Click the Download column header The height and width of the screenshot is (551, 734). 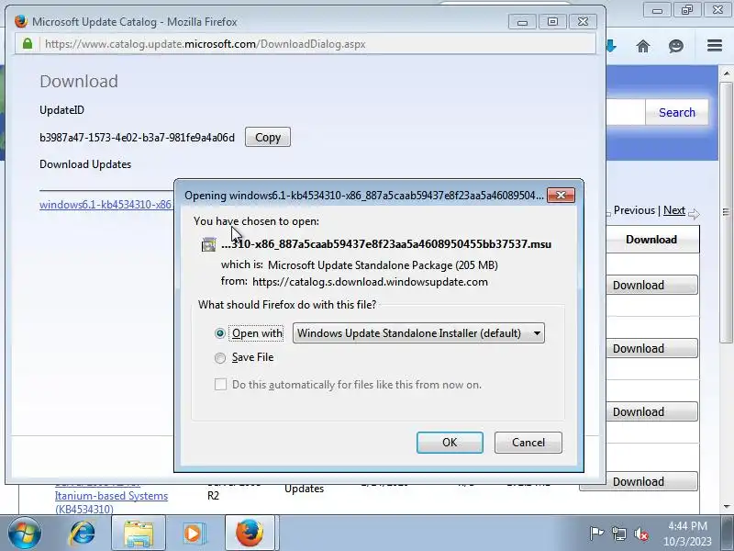(x=651, y=240)
